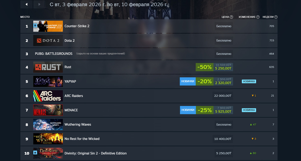
Task: Open the НОВИНКИ badge on YAPYAP's row
Action: click(x=188, y=81)
